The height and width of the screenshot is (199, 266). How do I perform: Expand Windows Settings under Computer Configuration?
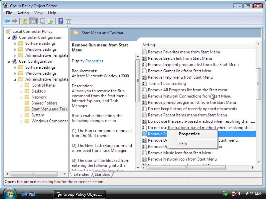tap(15, 50)
